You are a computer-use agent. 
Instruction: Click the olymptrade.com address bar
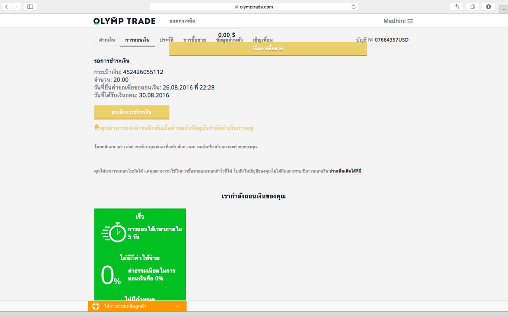254,7
